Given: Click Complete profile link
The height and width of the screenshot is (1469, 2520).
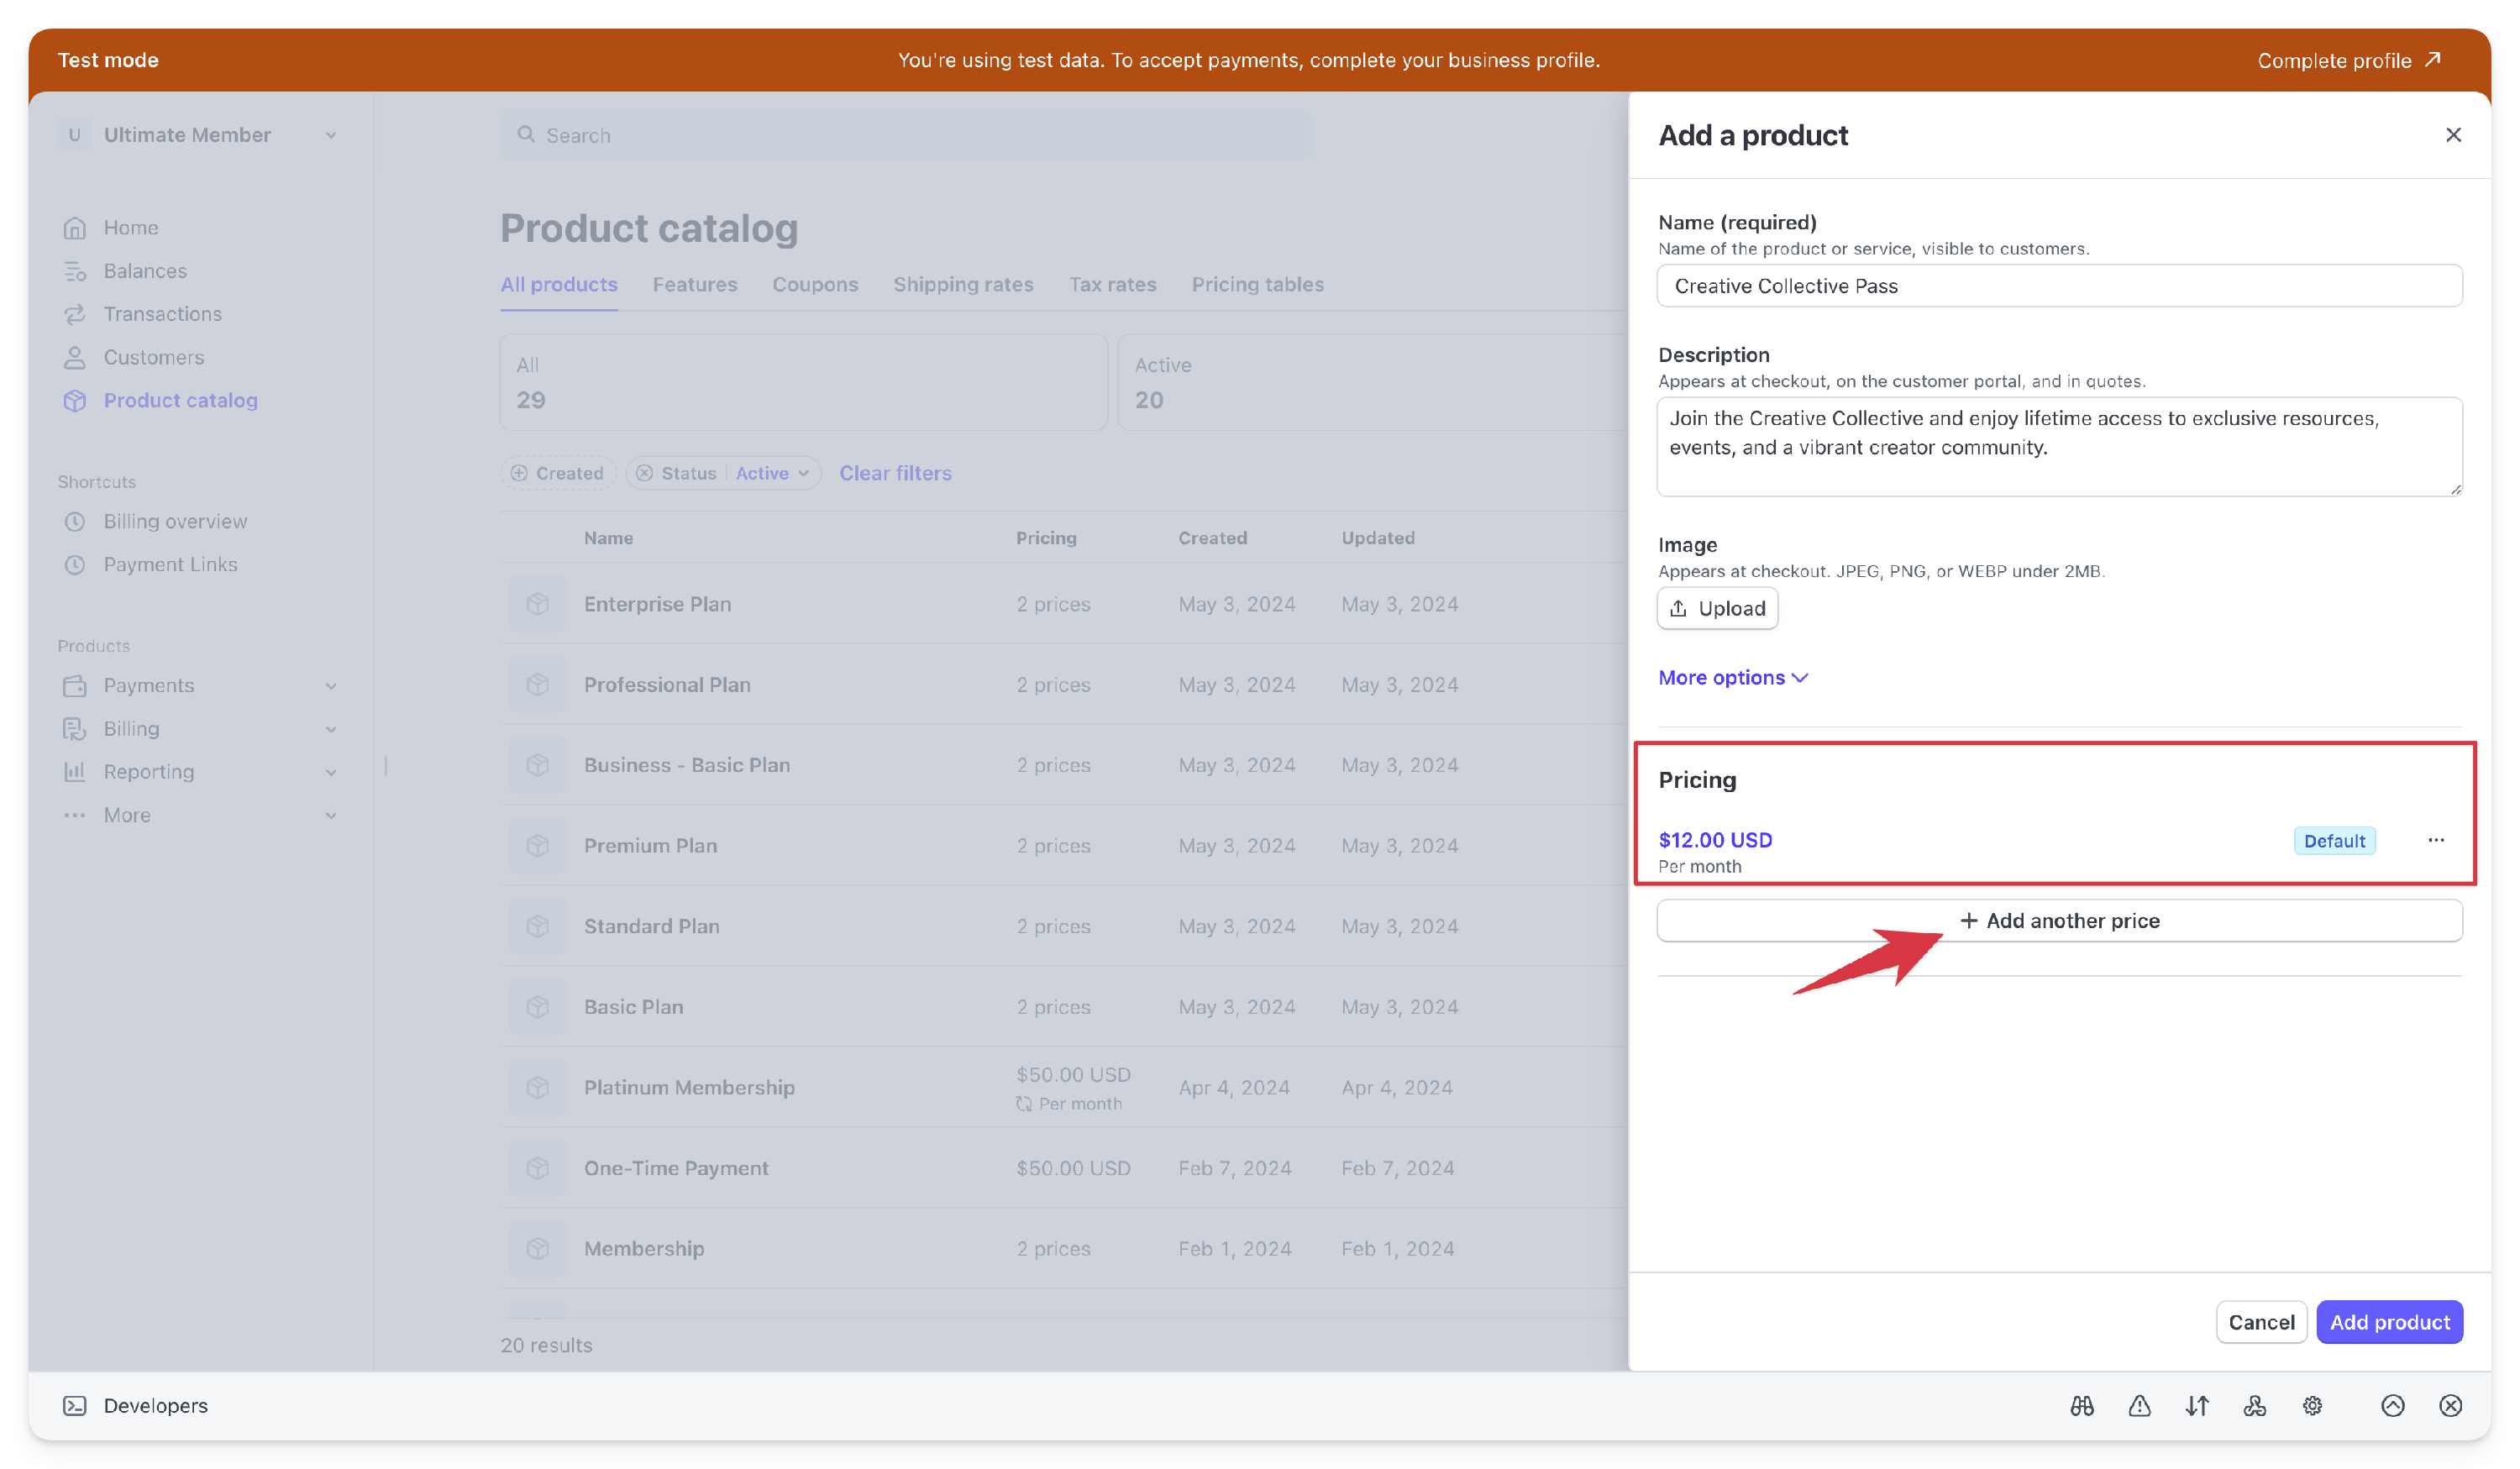Looking at the screenshot, I should coord(2349,60).
